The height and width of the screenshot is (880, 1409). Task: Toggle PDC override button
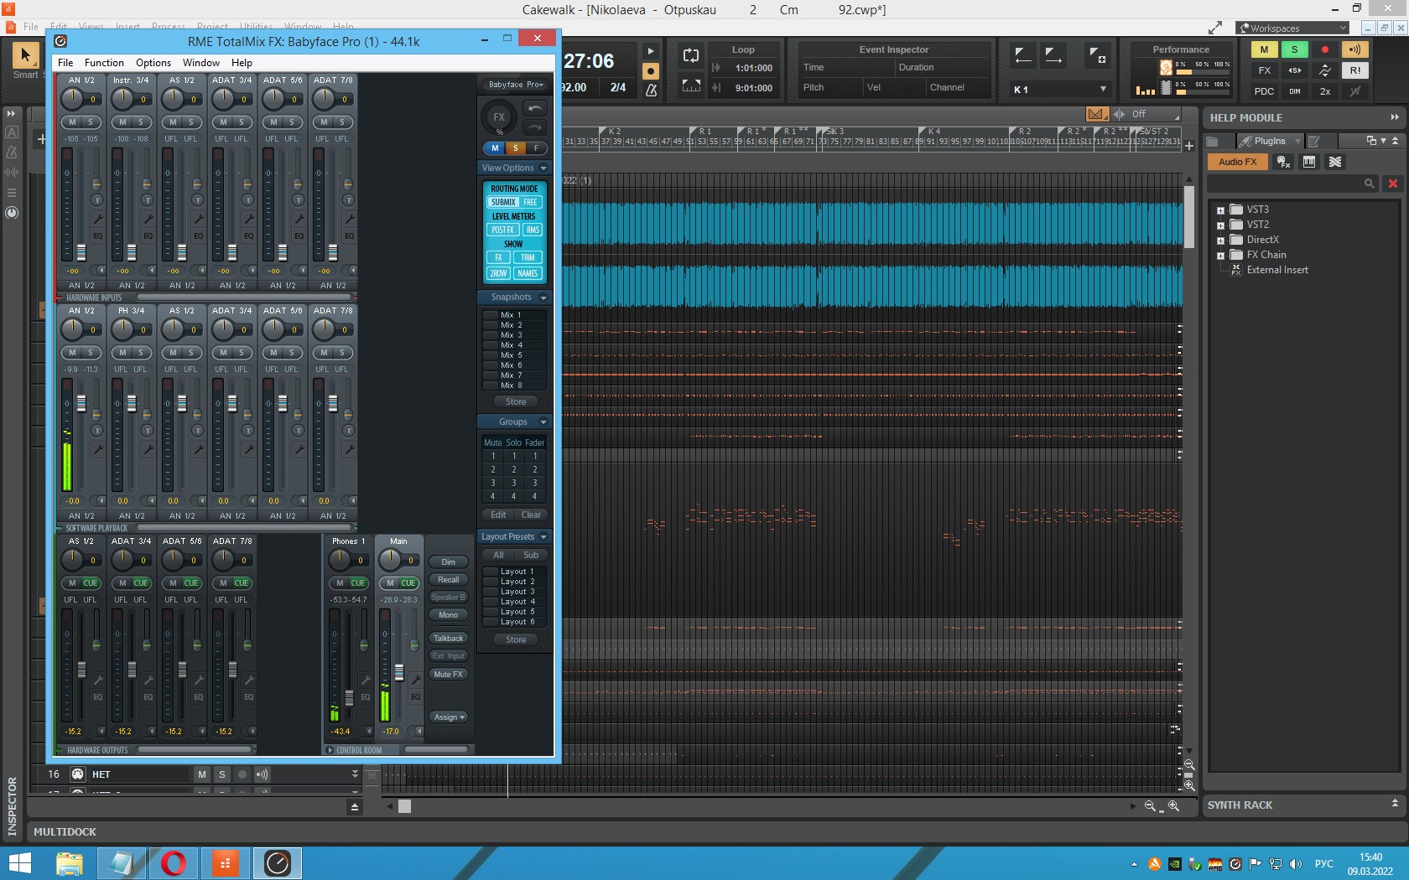pyautogui.click(x=1264, y=91)
